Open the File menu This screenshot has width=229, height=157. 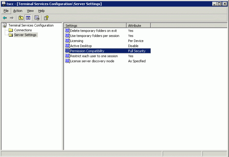6,11
